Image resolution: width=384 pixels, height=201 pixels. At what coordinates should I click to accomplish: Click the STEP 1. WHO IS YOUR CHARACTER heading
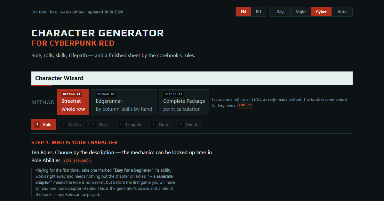pos(75,142)
